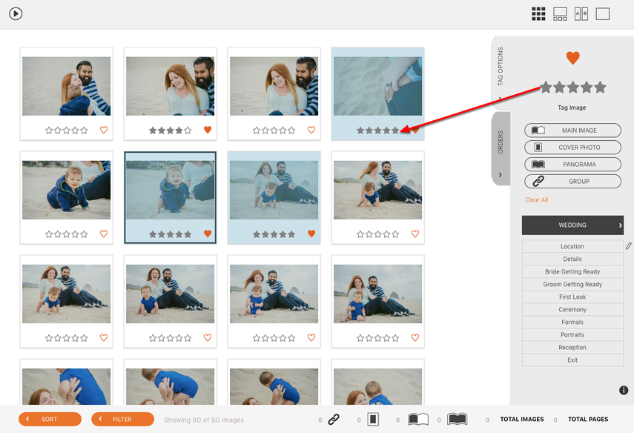Image resolution: width=634 pixels, height=433 pixels.
Task: Select the dad holding baby with mom thumbnail
Action: [66, 86]
